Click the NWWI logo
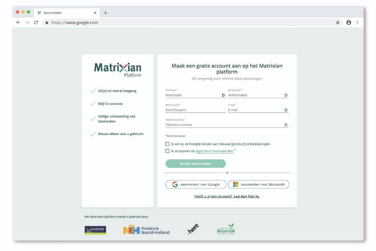This screenshot has height=251, width=376. click(x=95, y=230)
